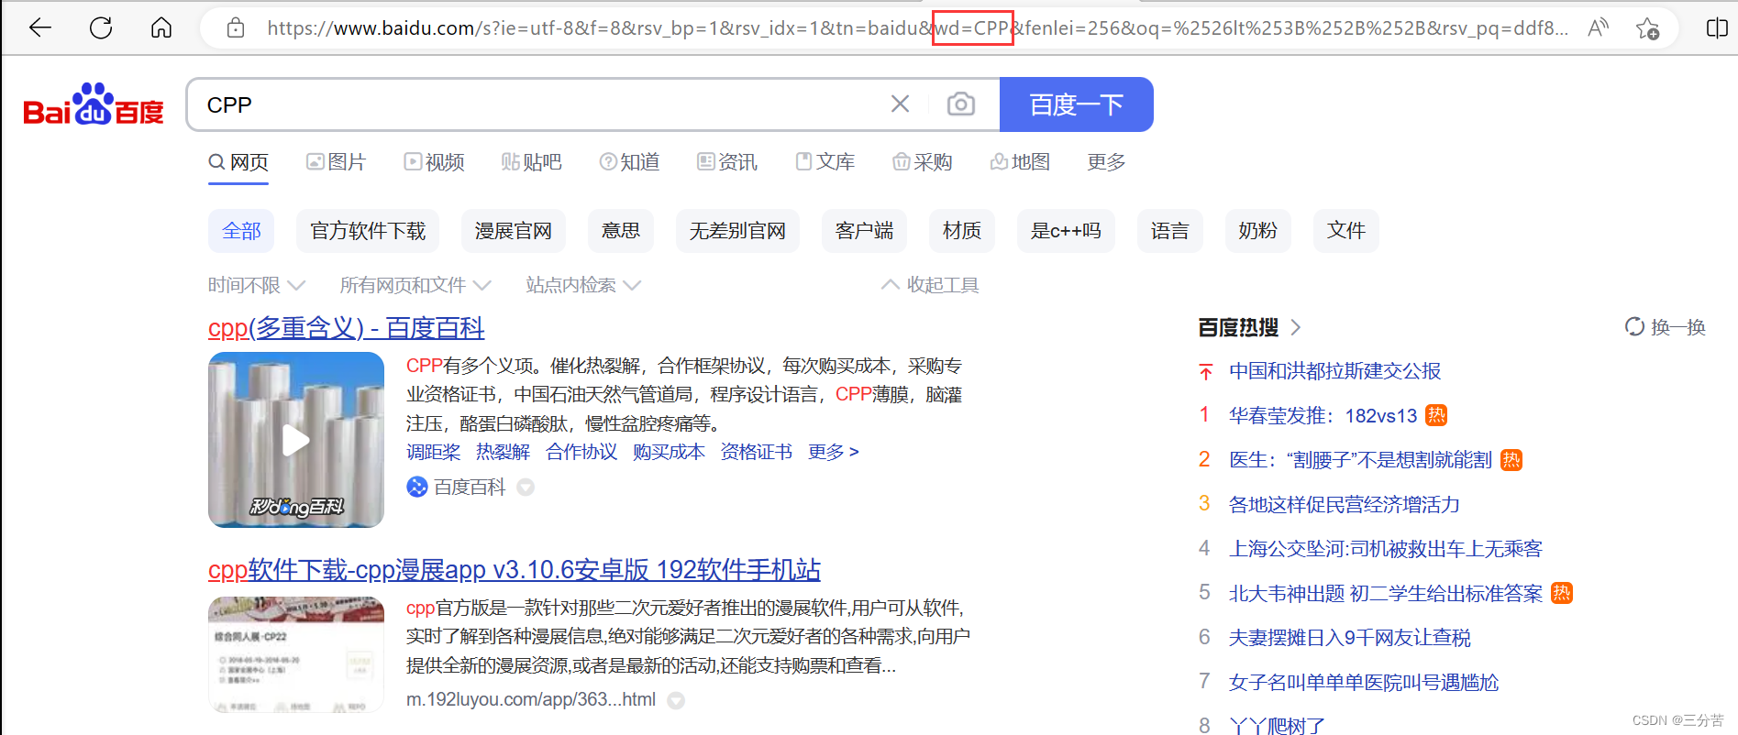Open camera image search icon
The height and width of the screenshot is (735, 1738).
(x=960, y=104)
